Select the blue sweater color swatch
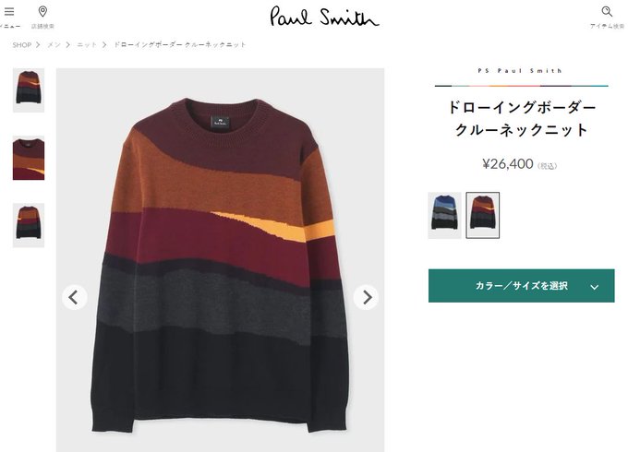The width and height of the screenshot is (628, 452). [444, 215]
